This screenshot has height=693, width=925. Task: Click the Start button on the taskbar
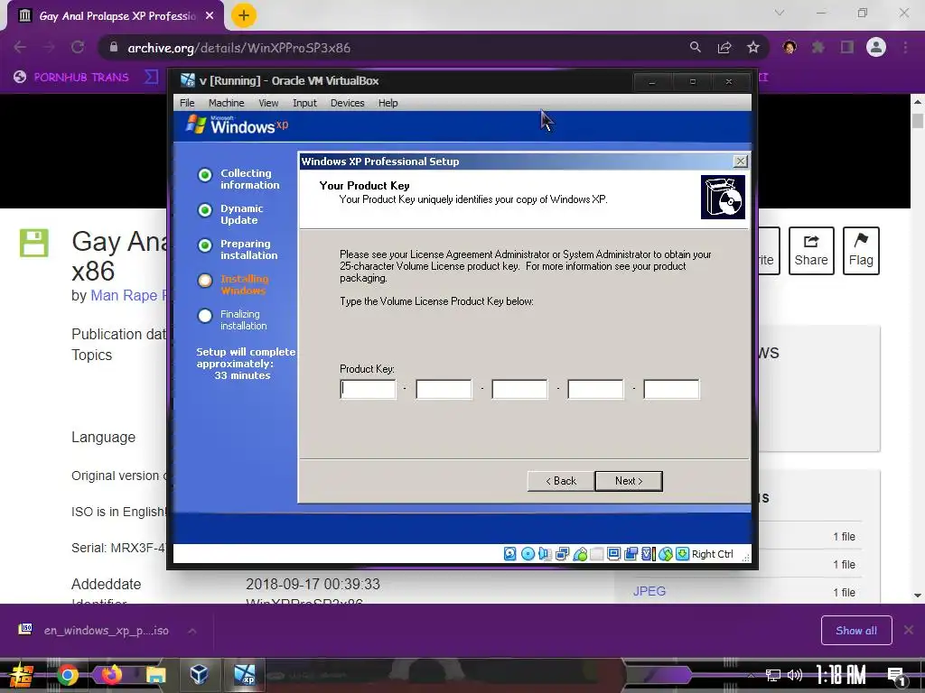coord(22,675)
